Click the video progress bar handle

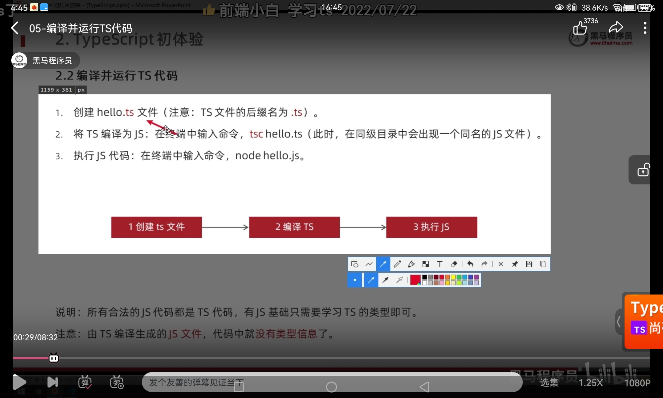coord(54,358)
